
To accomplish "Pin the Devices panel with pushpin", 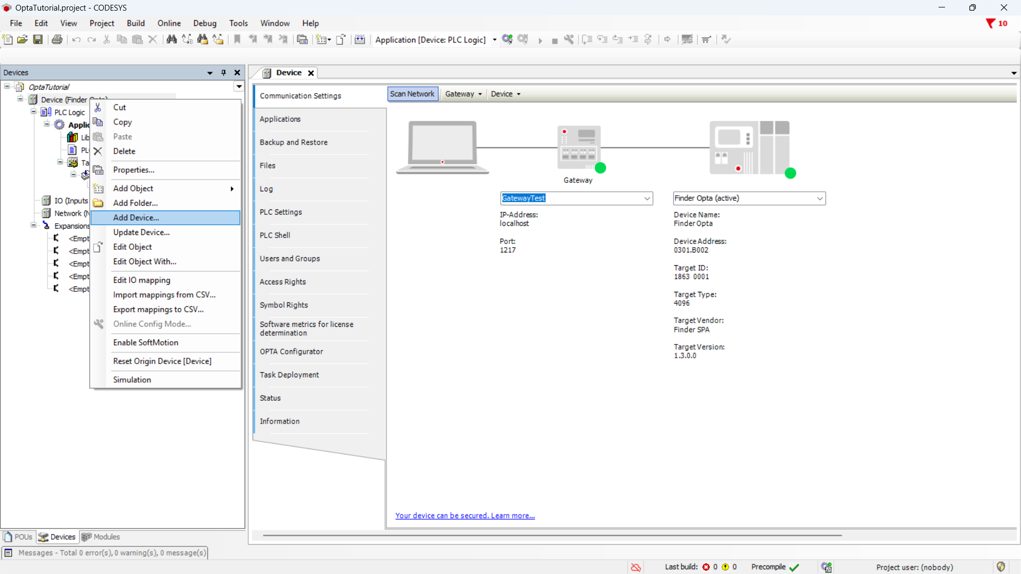I will (x=223, y=73).
